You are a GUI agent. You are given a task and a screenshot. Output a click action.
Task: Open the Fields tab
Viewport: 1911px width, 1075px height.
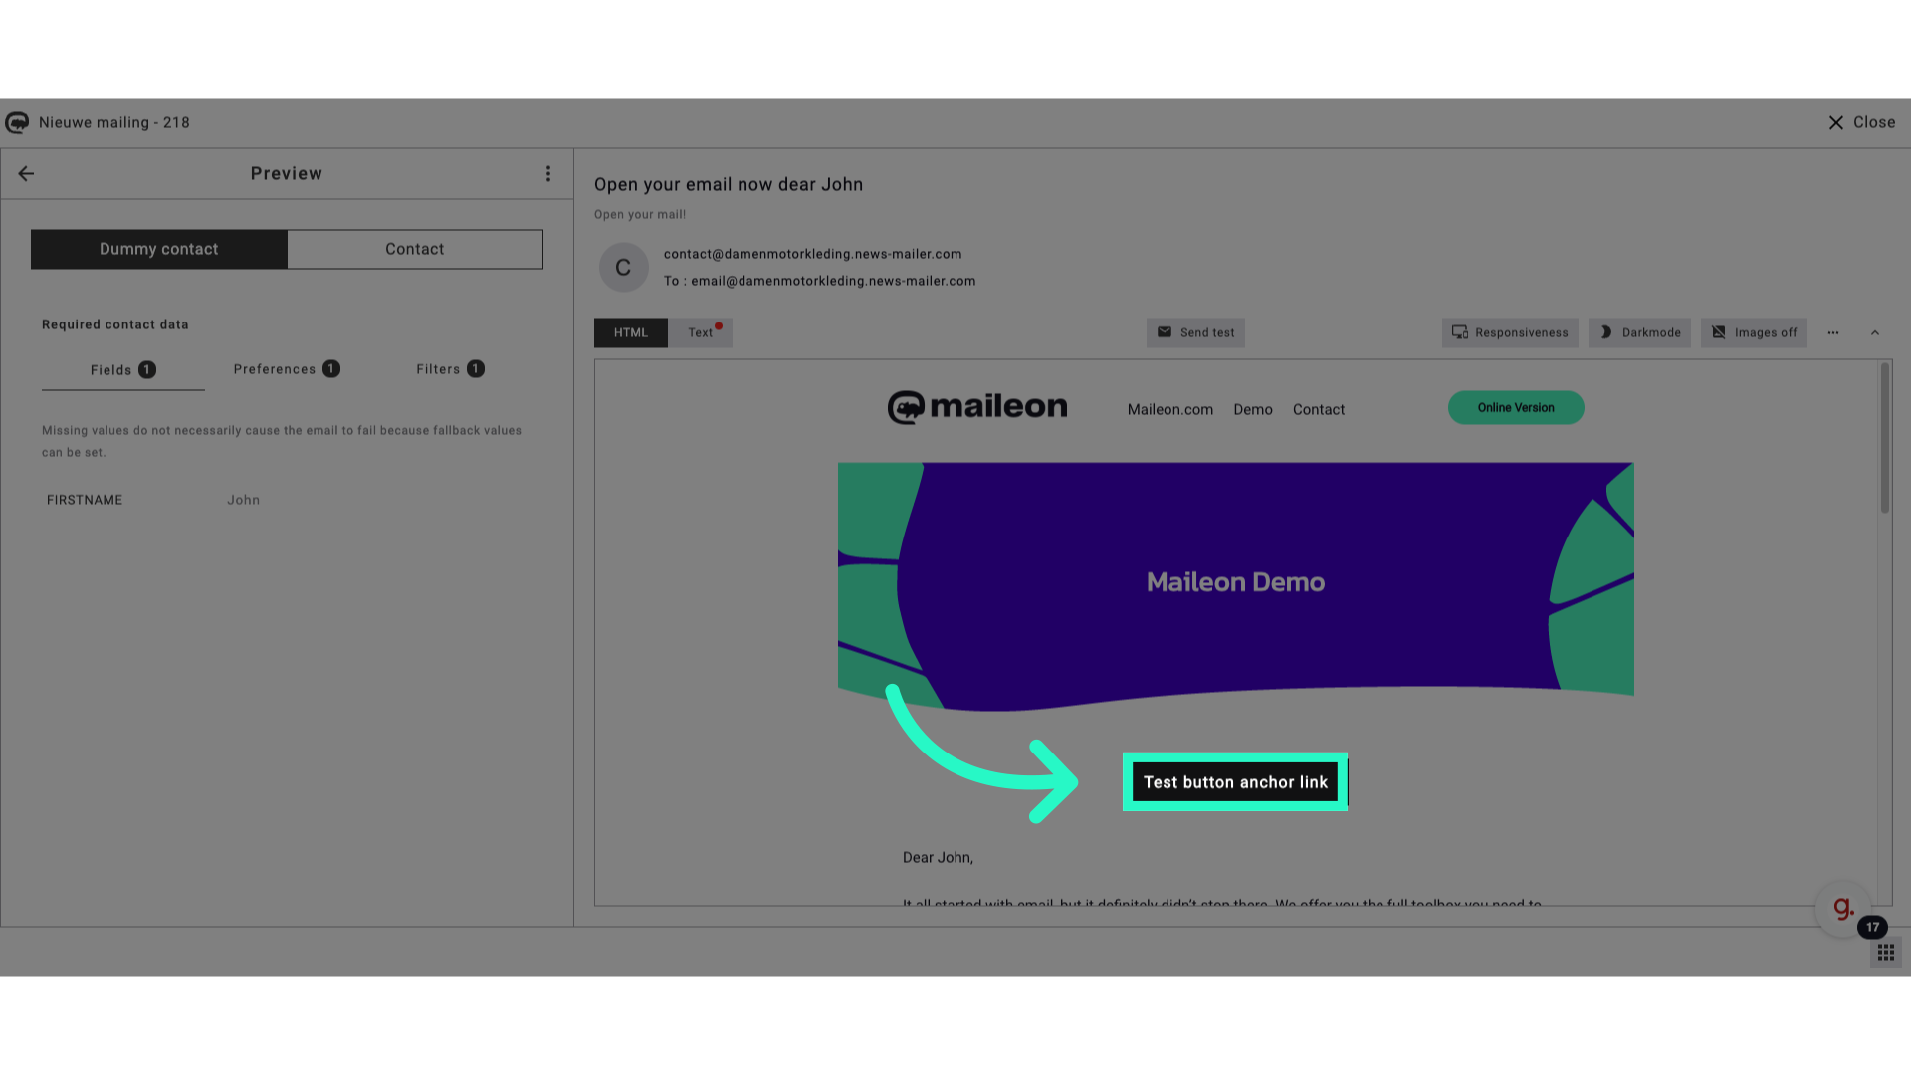tap(123, 370)
